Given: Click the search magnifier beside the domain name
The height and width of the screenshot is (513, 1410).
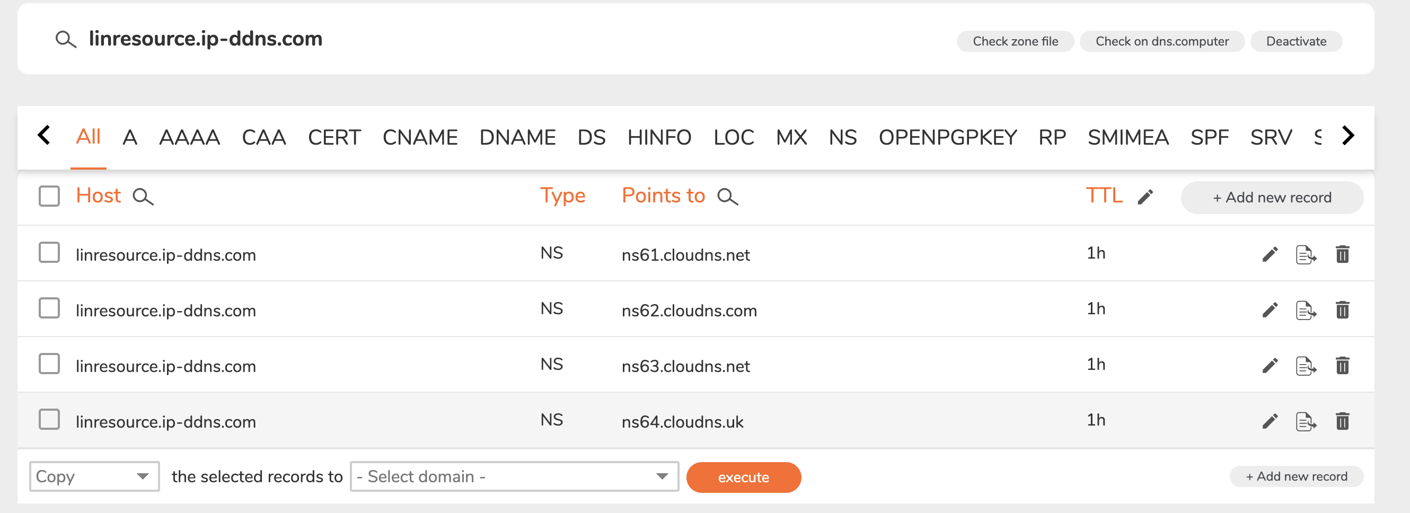Looking at the screenshot, I should coord(66,39).
